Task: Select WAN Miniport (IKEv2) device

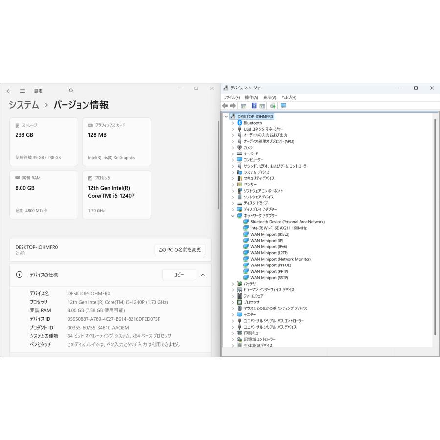Action: pyautogui.click(x=270, y=234)
